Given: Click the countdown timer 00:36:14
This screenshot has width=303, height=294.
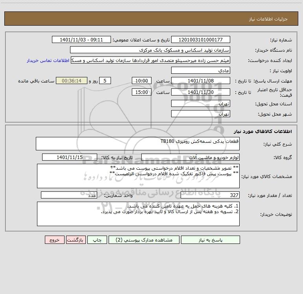Looking at the screenshot, I should point(72,81).
